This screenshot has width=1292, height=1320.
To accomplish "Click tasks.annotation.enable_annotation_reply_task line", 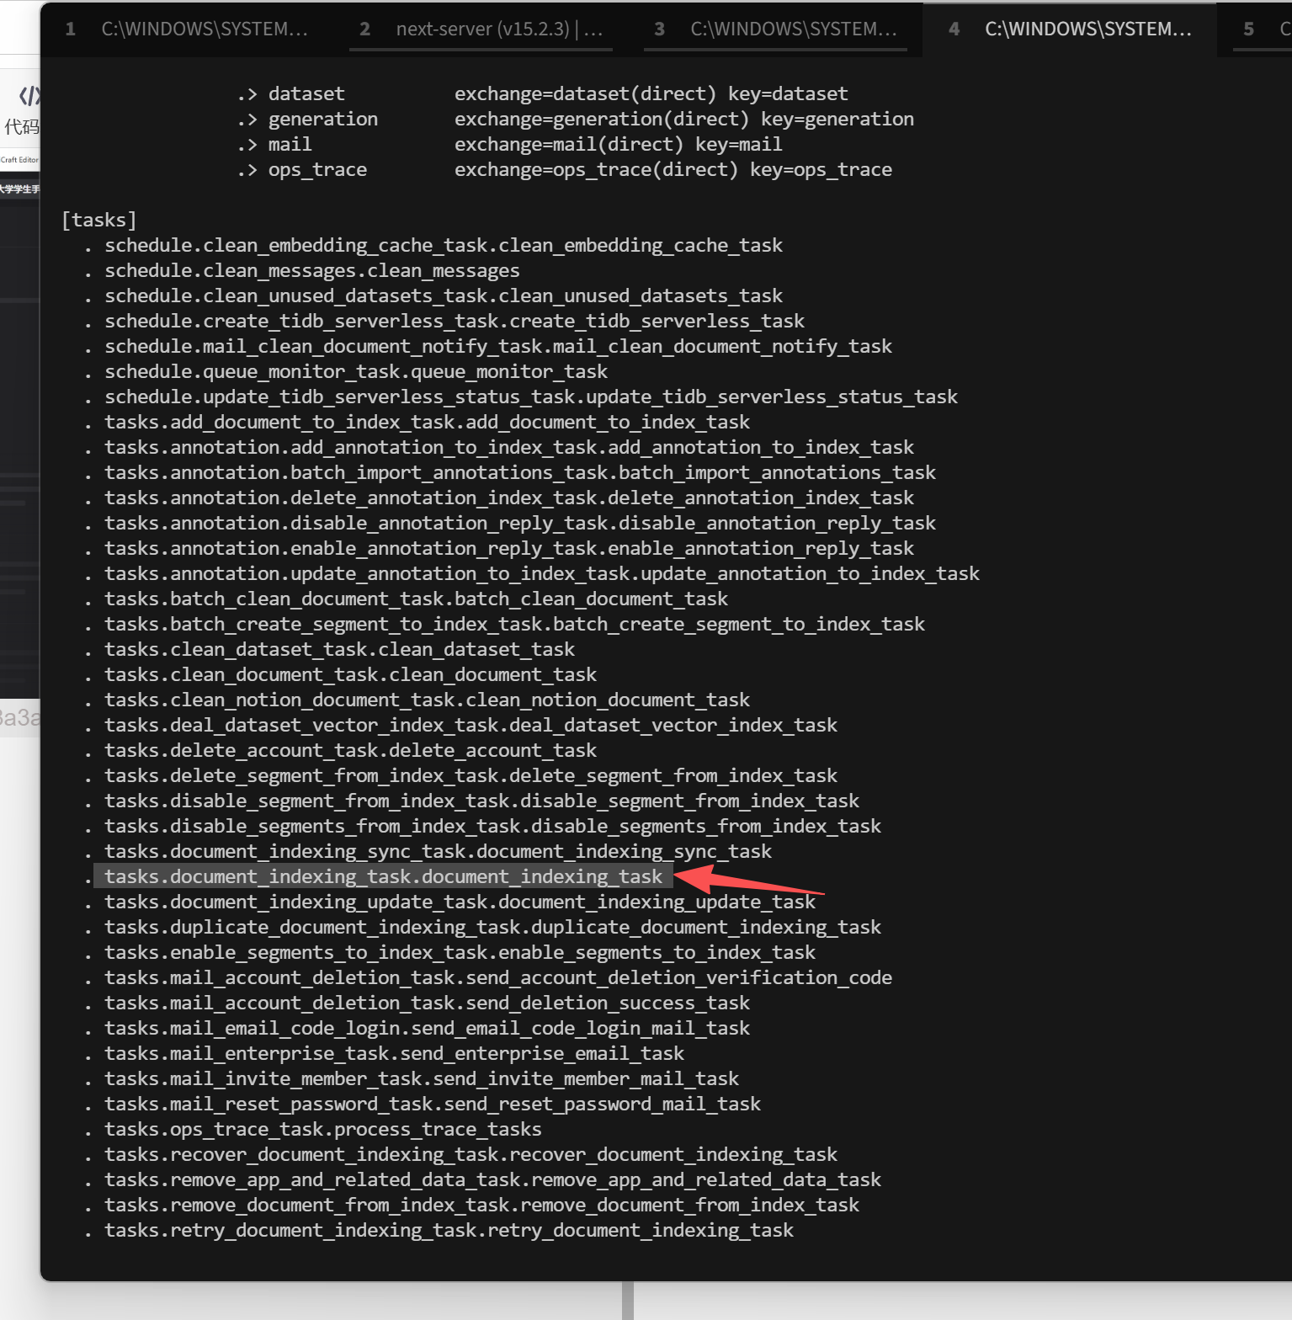I will click(509, 548).
